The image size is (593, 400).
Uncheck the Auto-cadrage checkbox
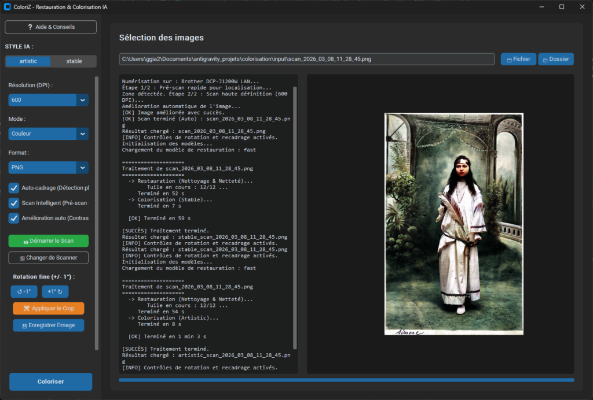click(x=14, y=188)
